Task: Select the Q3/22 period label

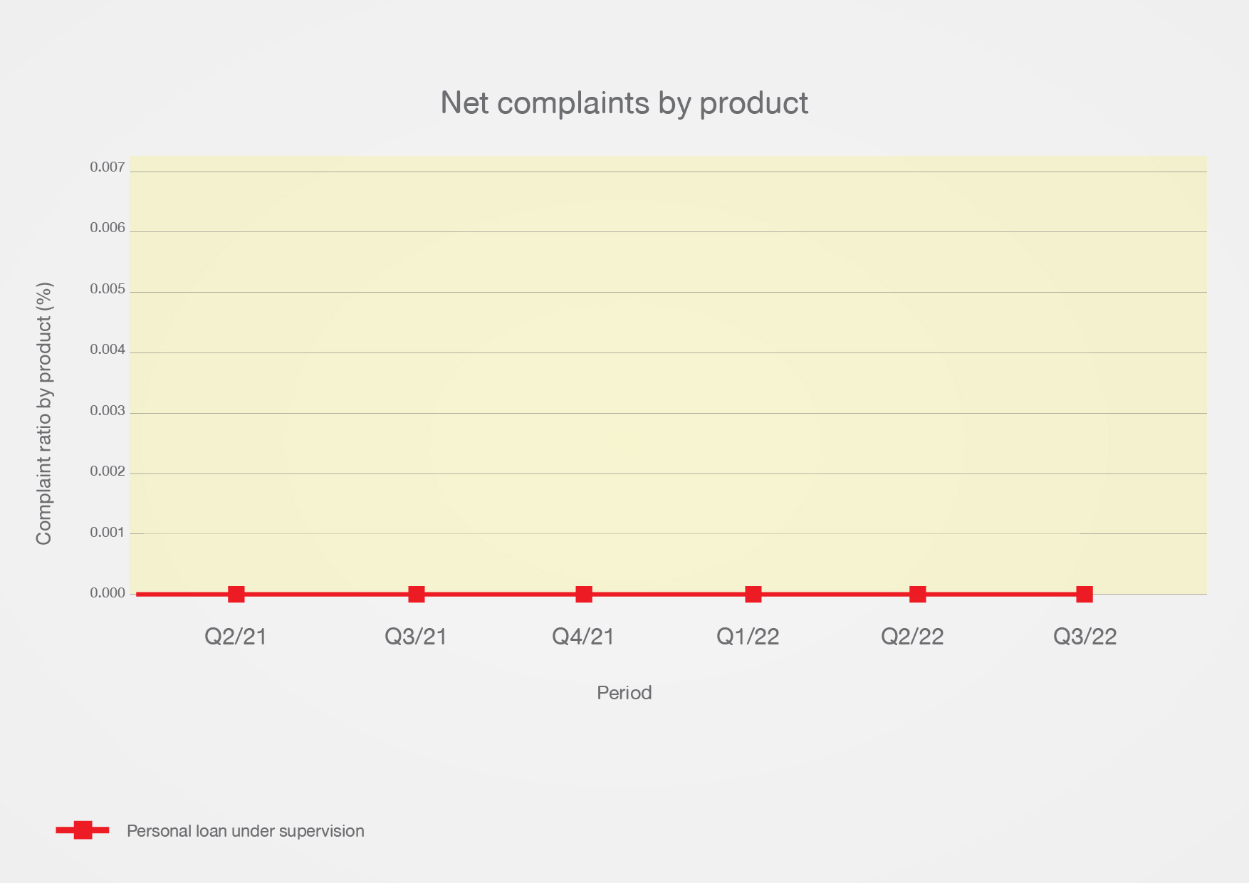Action: [1085, 637]
